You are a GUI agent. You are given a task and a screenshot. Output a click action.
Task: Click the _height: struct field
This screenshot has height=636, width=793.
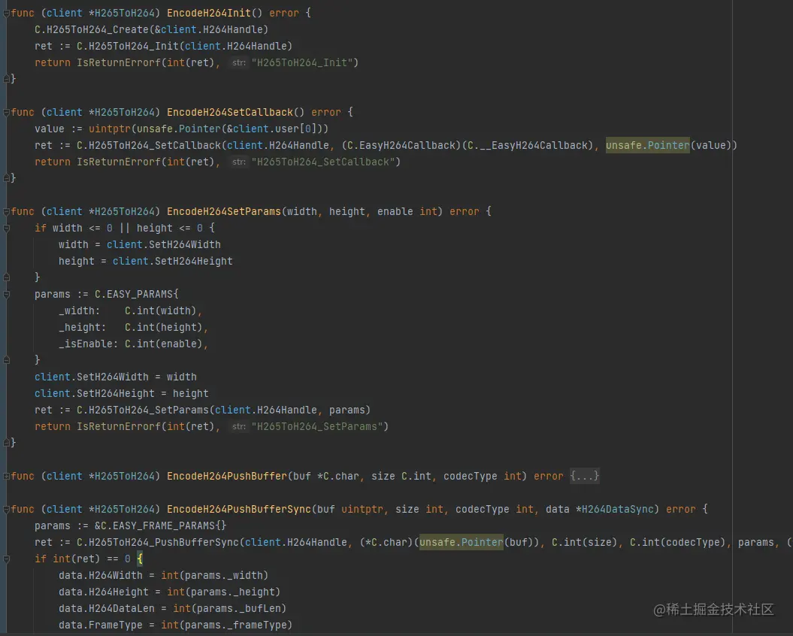83,327
